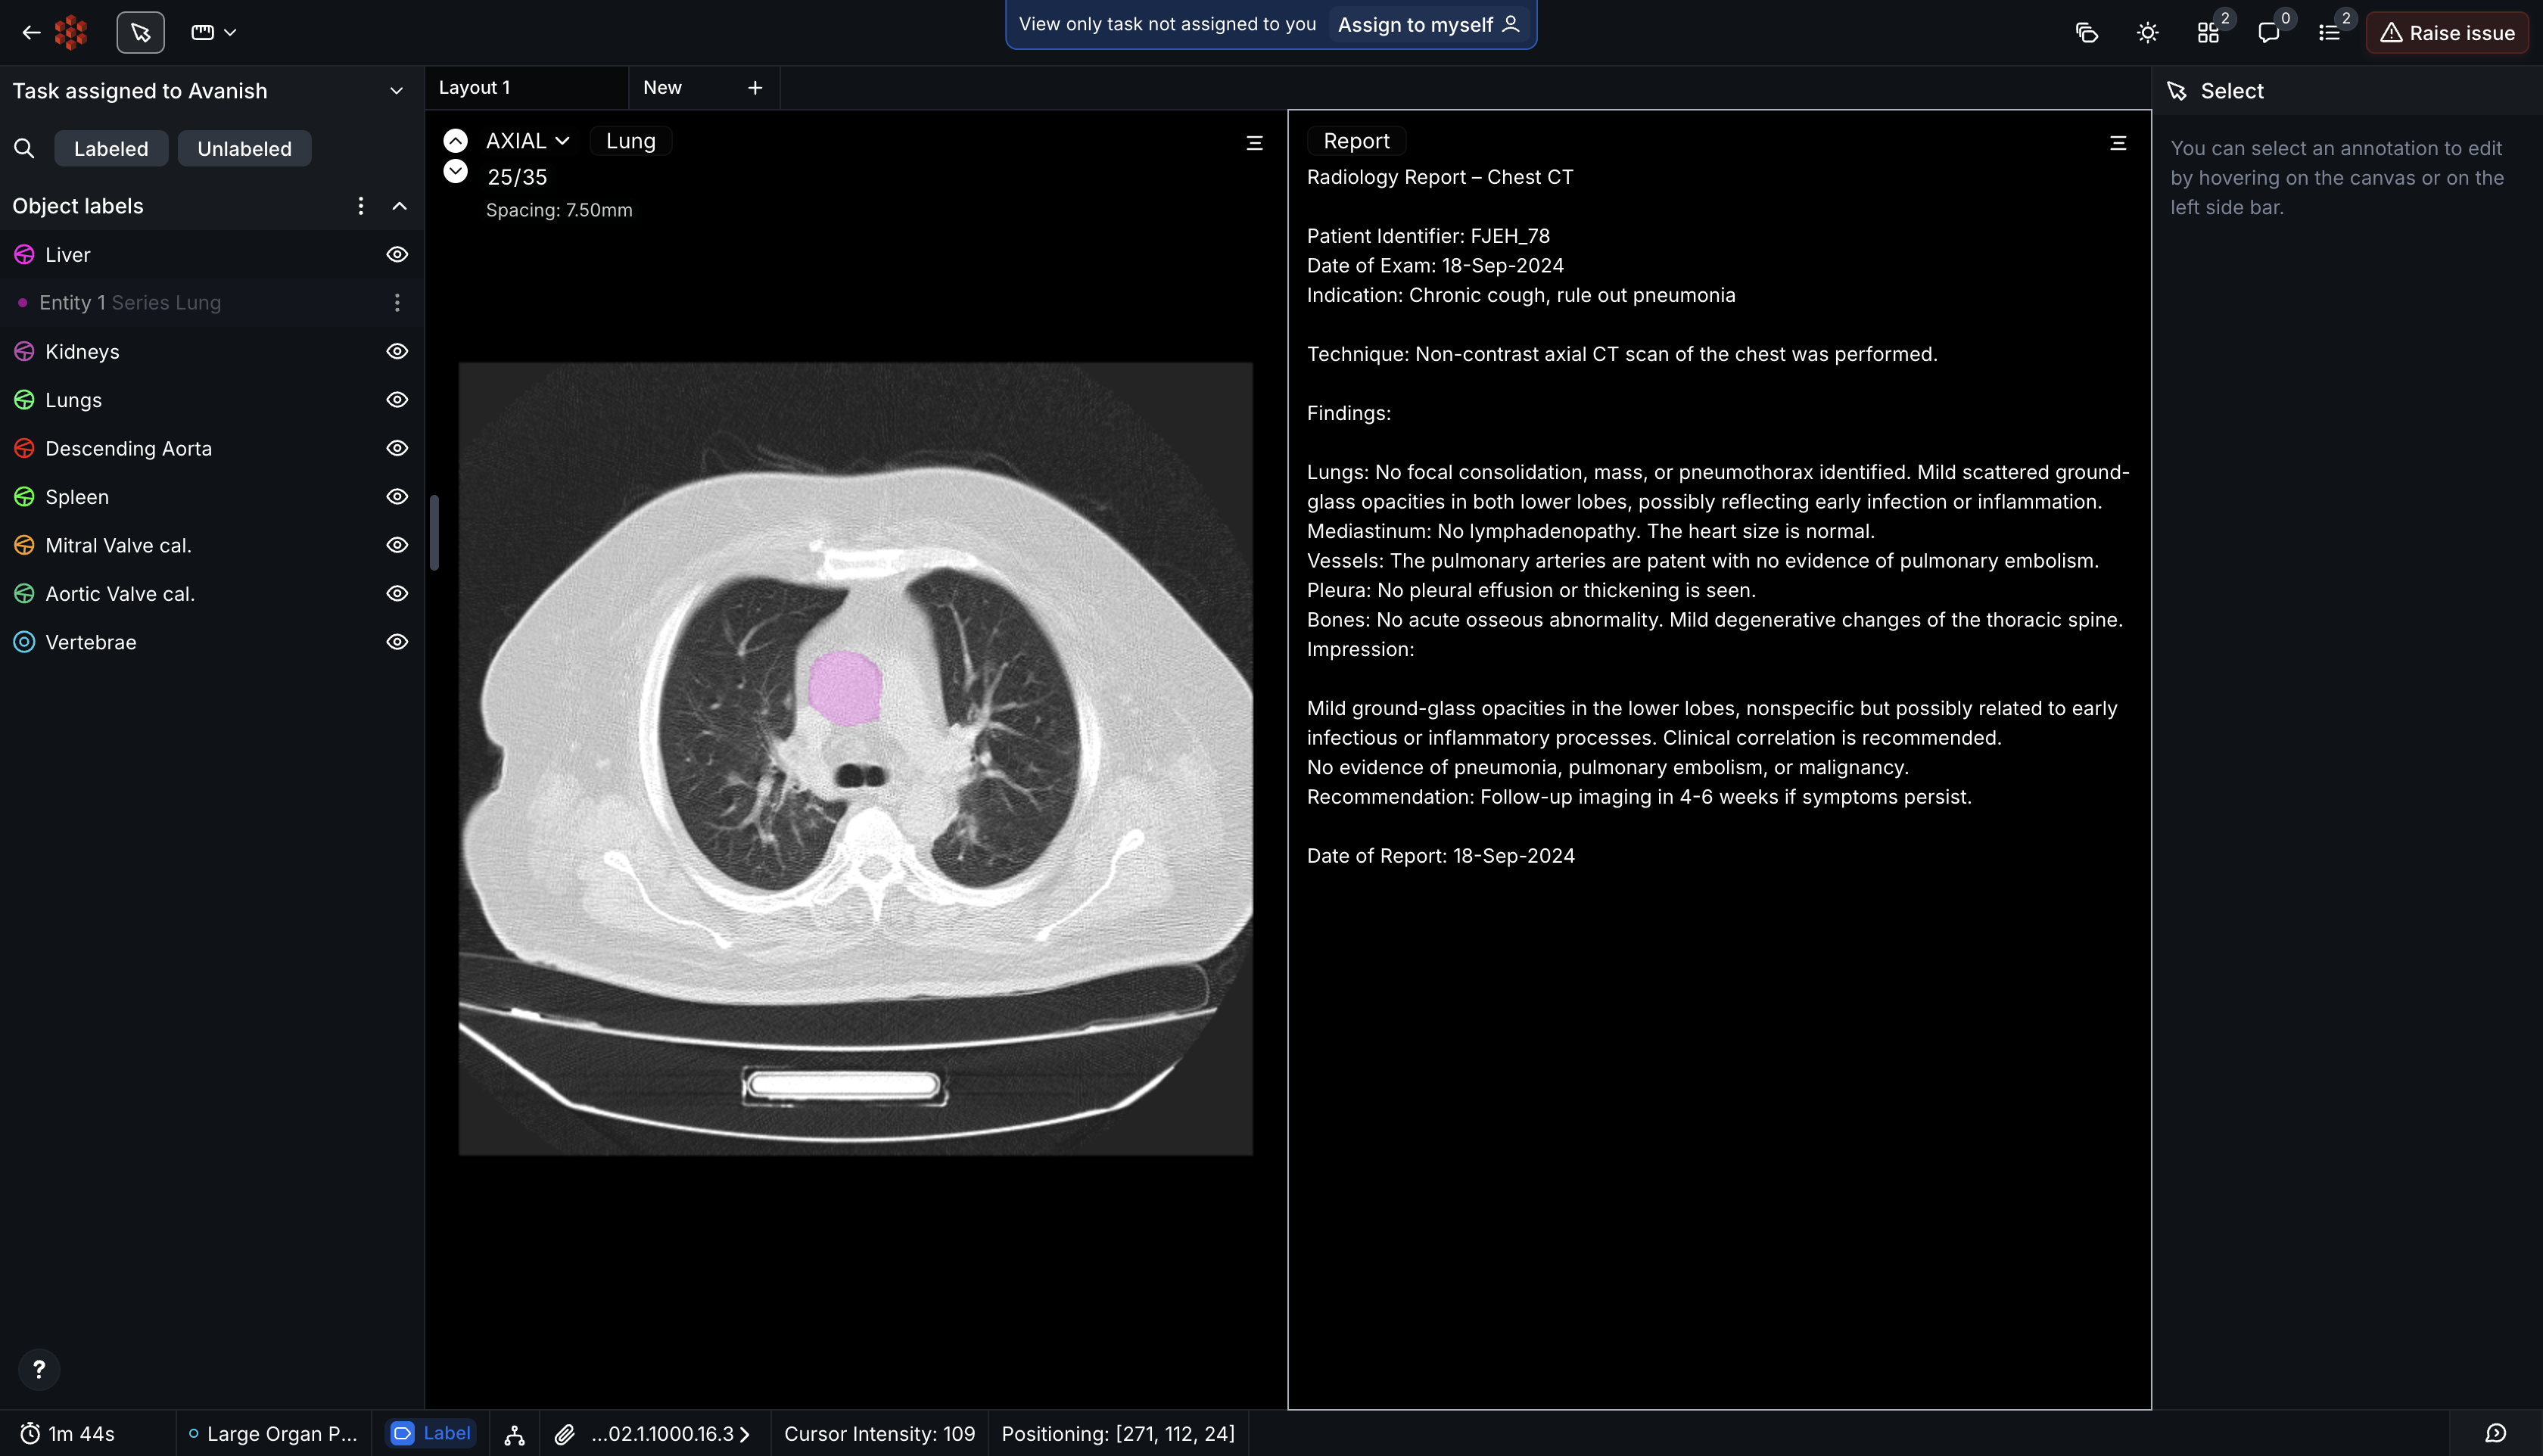Click the Descending Aorta red icon
Screen dimensions: 2543x1456
tap(24, 449)
